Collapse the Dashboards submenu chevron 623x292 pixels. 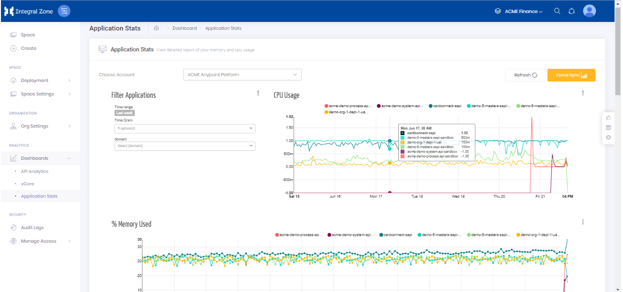pyautogui.click(x=69, y=158)
